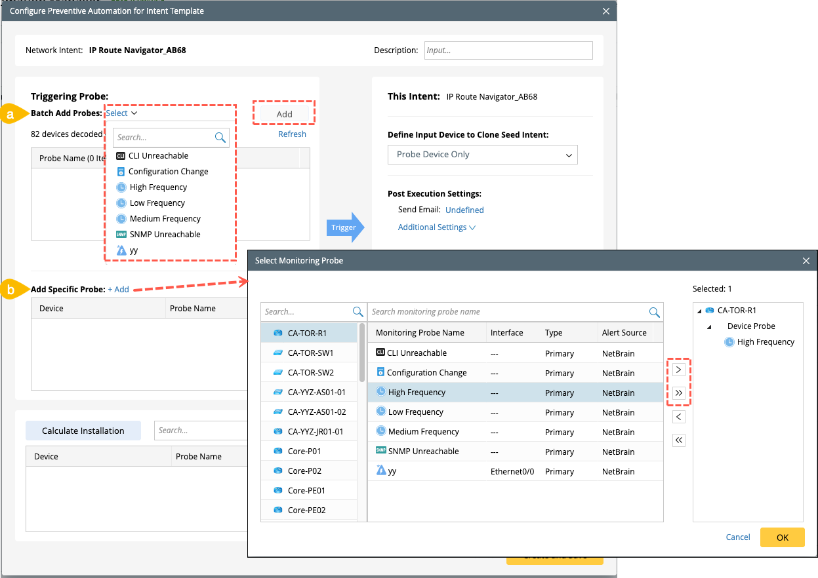
Task: Click the SNMP Unreachable icon in probe table
Action: (x=380, y=451)
